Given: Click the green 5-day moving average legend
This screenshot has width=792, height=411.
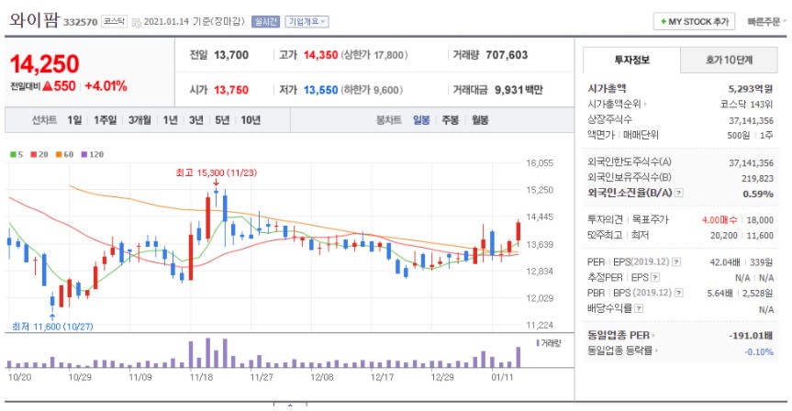Looking at the screenshot, I should [17, 154].
